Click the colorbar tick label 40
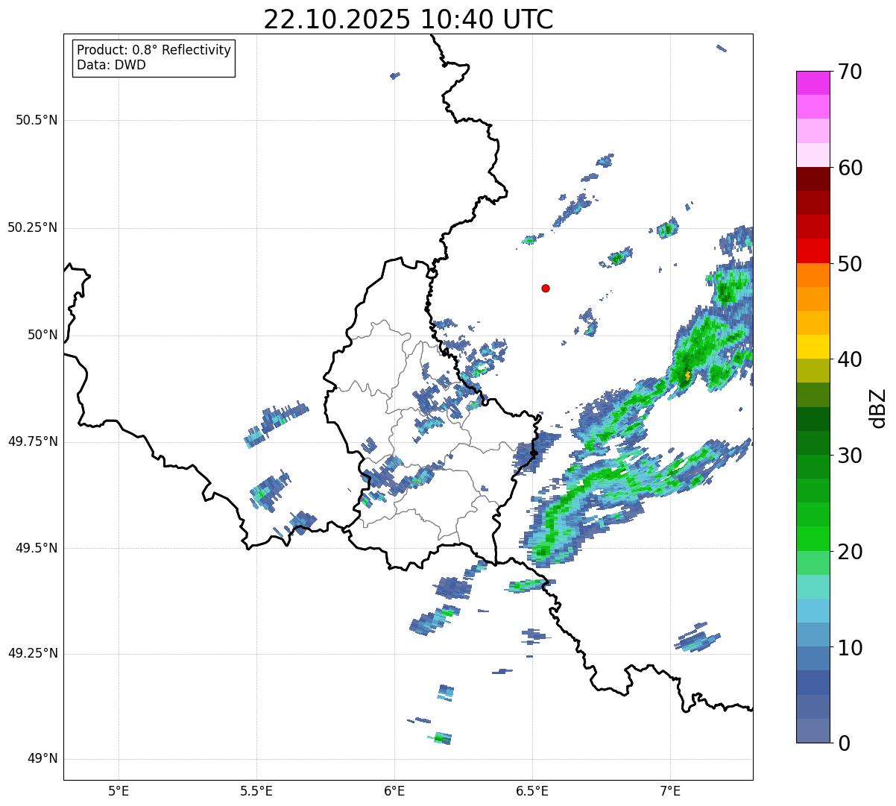This screenshot has height=806, width=896. click(x=850, y=359)
